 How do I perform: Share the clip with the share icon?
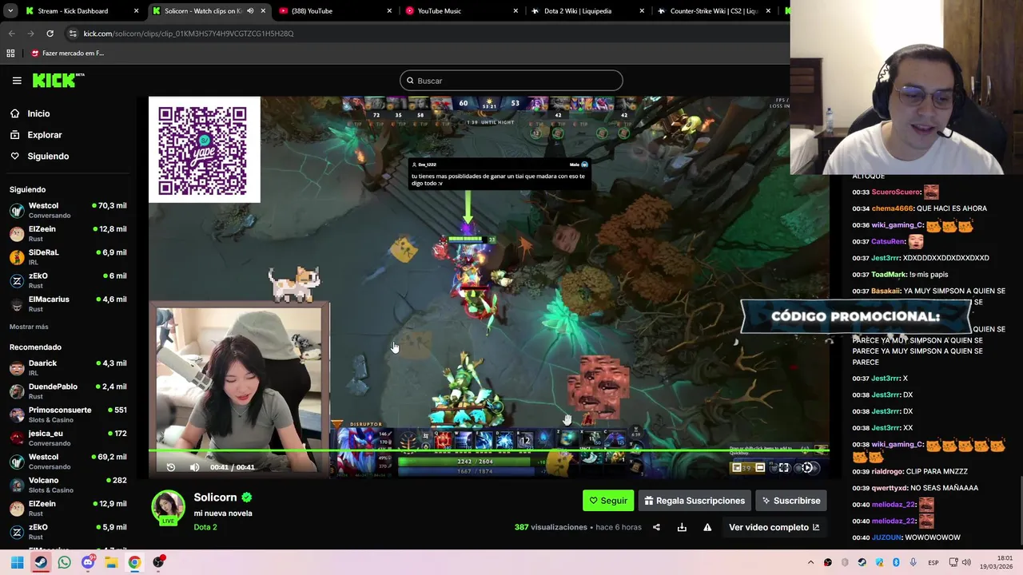click(656, 527)
